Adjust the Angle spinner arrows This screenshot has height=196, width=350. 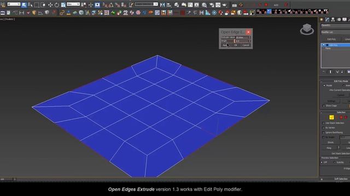click(x=250, y=41)
